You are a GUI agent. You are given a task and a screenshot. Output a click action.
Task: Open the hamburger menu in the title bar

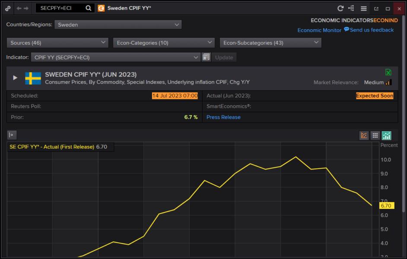tap(364, 8)
